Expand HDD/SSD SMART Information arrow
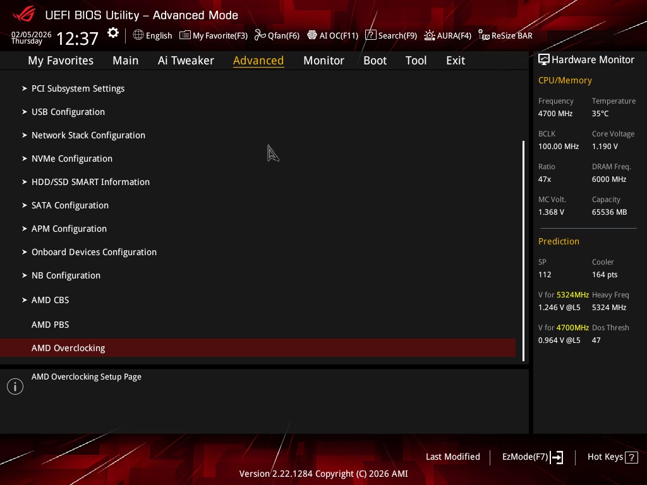The image size is (647, 485). pyautogui.click(x=25, y=182)
